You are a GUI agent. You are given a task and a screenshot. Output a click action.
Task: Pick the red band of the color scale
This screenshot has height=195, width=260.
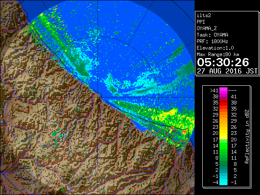[223, 103]
